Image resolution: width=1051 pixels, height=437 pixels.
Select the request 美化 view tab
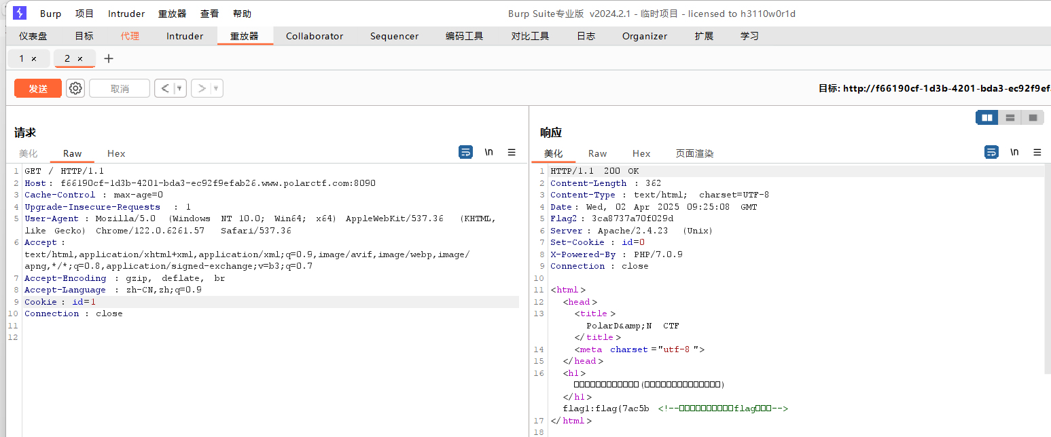[x=28, y=153]
